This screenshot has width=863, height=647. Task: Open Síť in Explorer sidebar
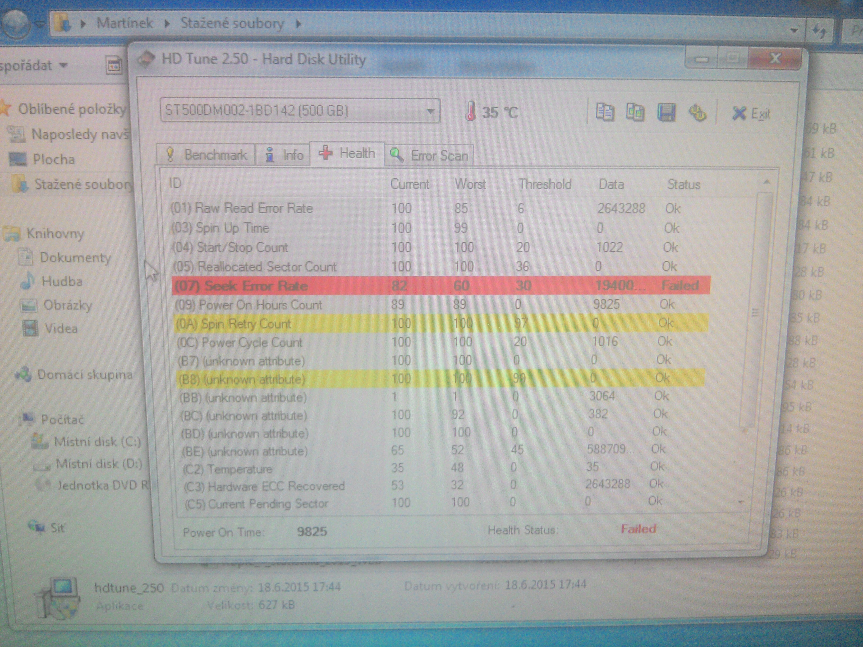click(57, 528)
